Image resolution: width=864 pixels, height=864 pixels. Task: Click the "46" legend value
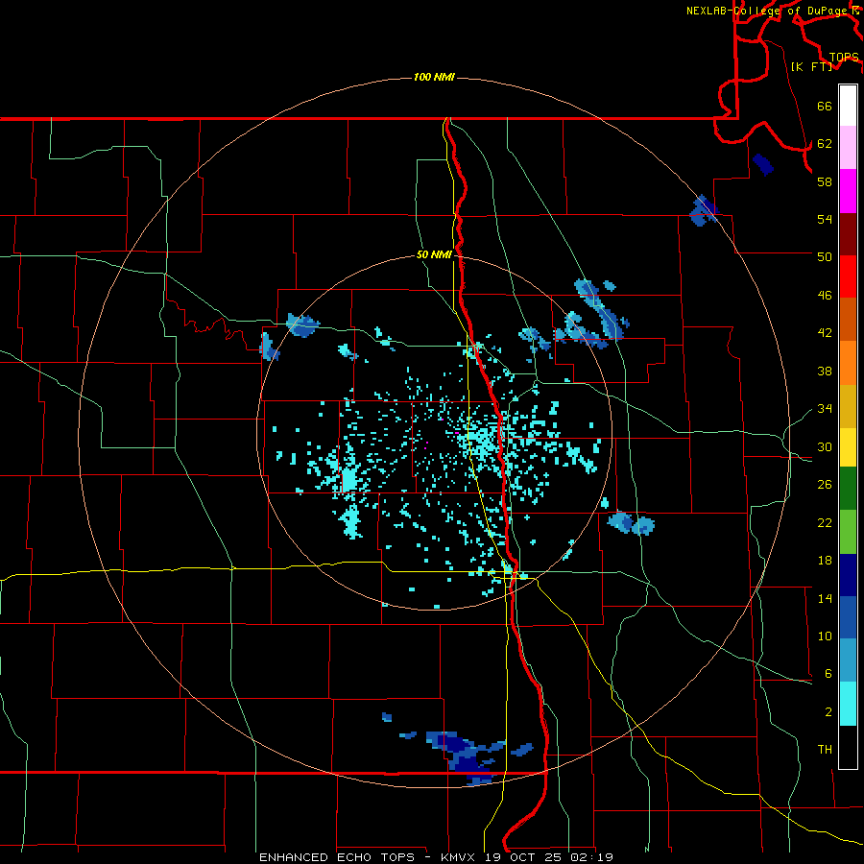pos(825,296)
